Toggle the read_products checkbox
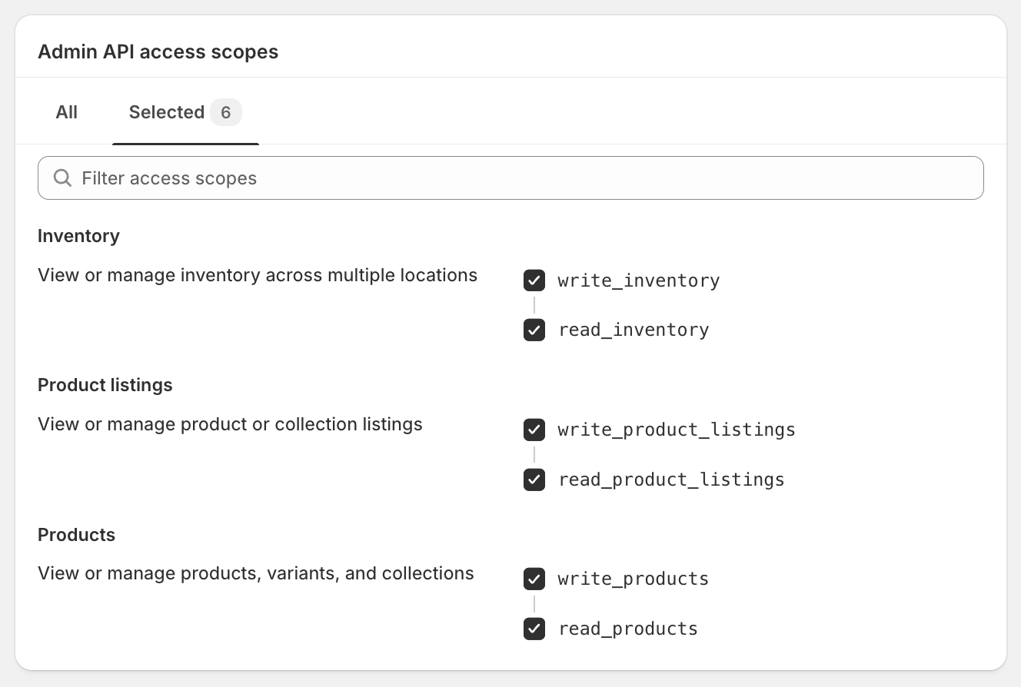Screen dimensions: 1021x687 [x=534, y=629]
